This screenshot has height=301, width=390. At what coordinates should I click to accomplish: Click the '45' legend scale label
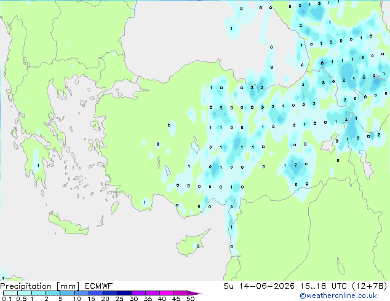[x=176, y=299]
